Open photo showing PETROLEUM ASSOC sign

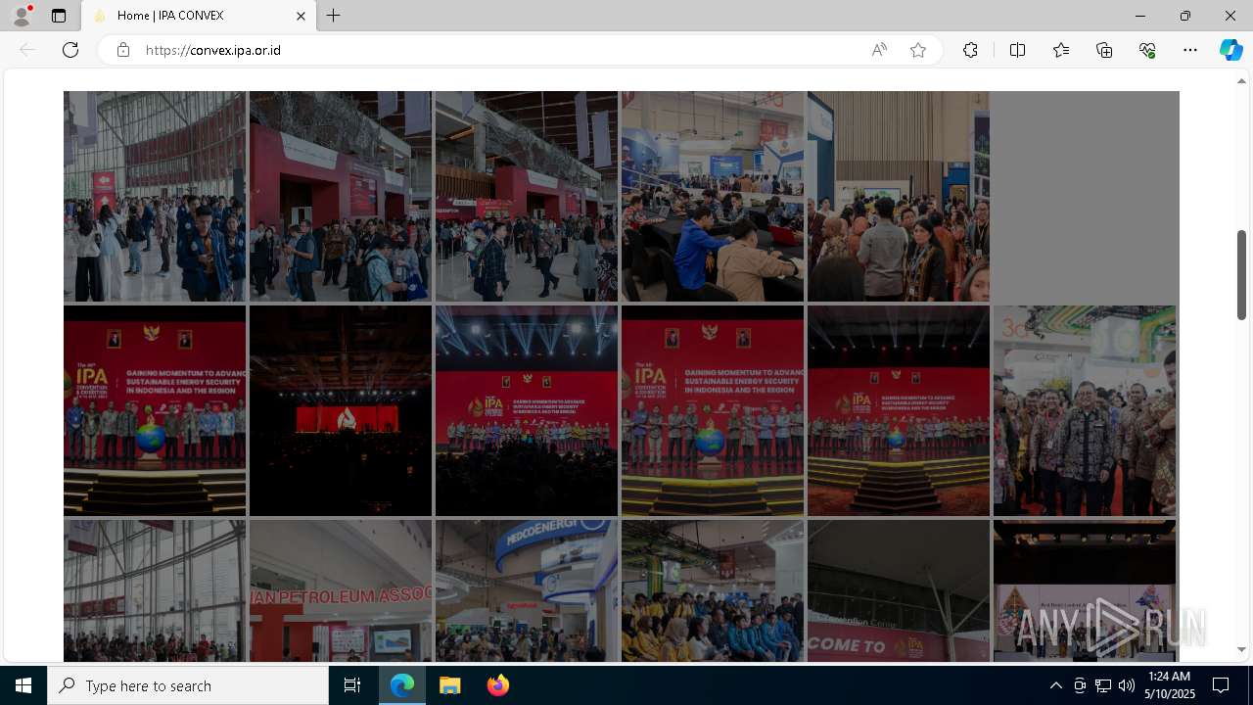[x=341, y=590]
